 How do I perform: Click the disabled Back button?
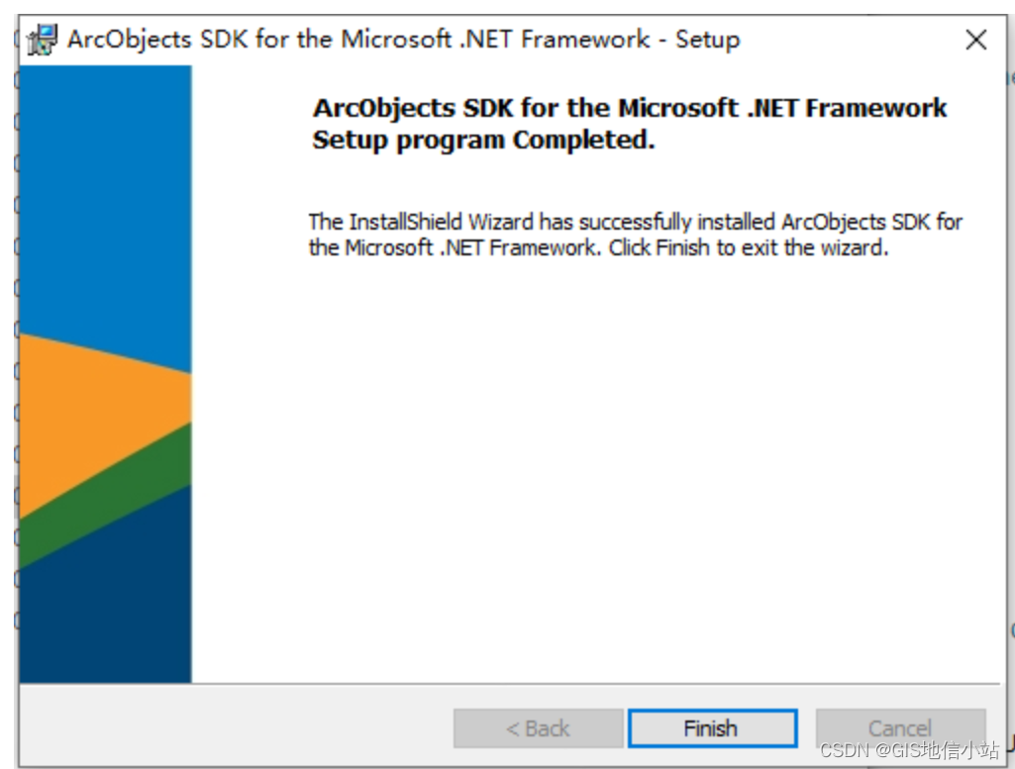537,727
